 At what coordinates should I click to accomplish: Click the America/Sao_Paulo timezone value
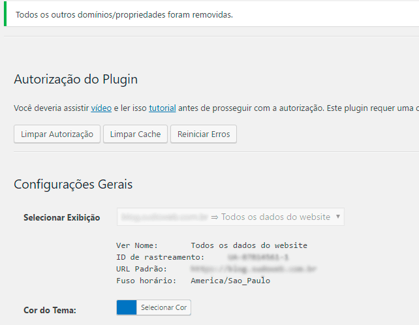tap(230, 281)
